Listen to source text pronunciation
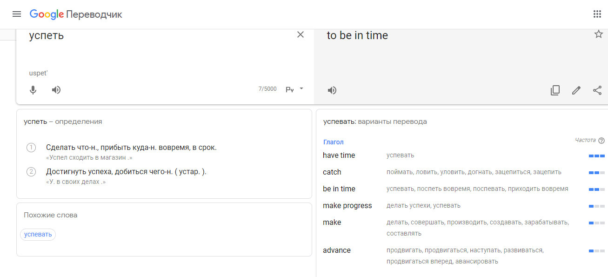The width and height of the screenshot is (608, 277). [56, 90]
